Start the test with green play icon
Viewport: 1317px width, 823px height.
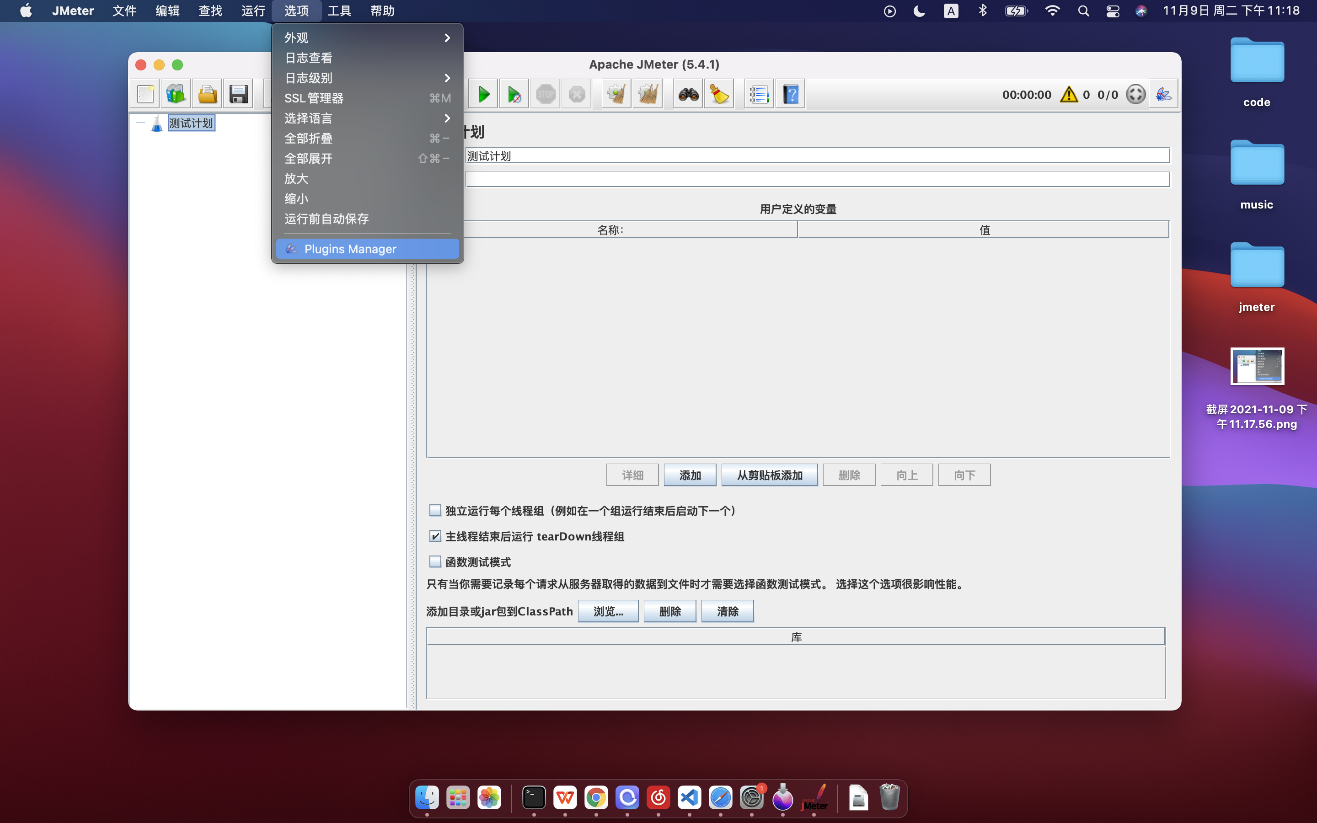[x=483, y=94]
